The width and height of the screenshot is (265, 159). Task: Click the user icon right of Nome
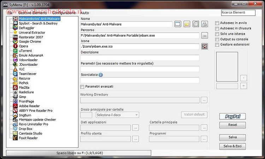[205, 24]
